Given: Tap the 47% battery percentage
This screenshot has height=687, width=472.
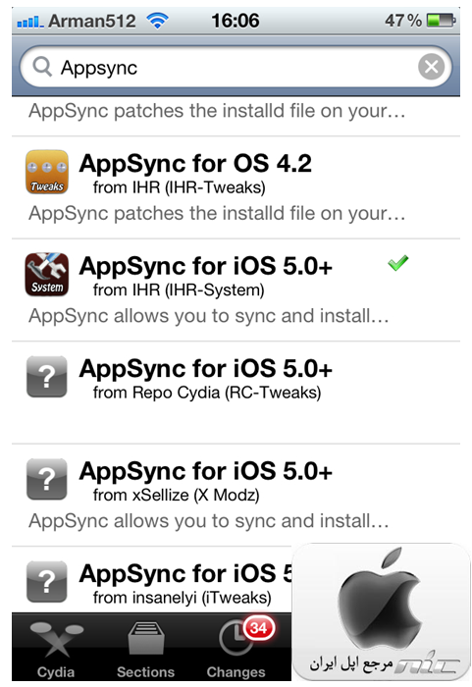Looking at the screenshot, I should [403, 21].
